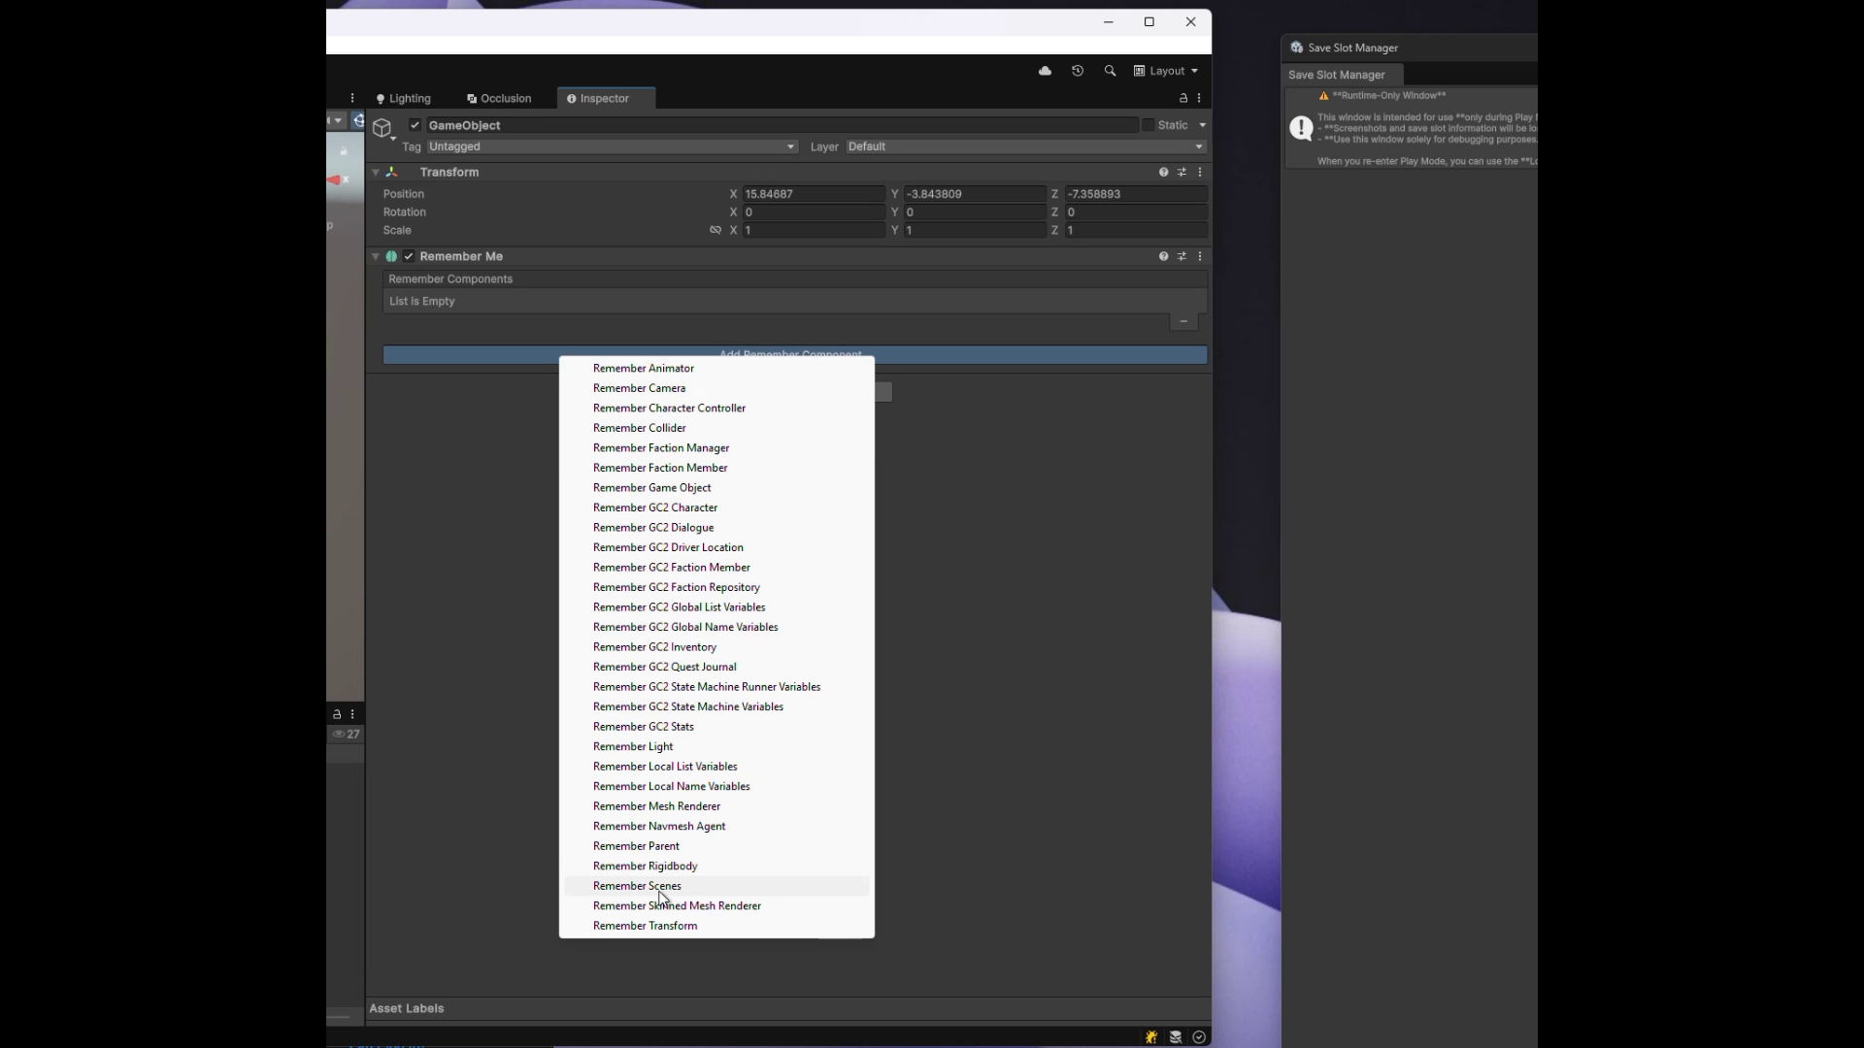Click Rotation X value field

tap(814, 213)
